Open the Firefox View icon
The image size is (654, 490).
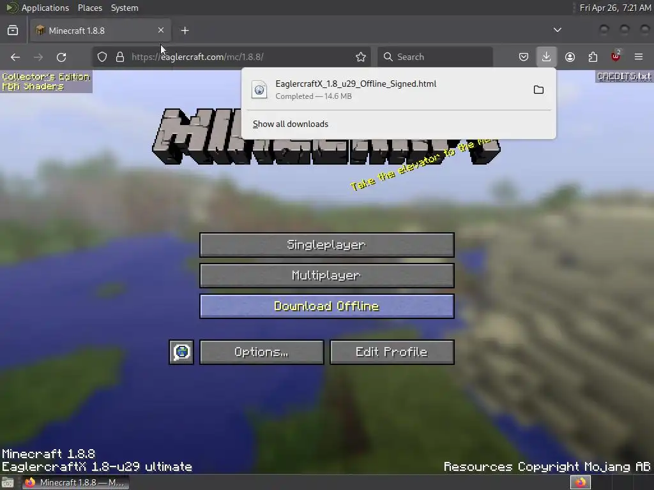[13, 31]
